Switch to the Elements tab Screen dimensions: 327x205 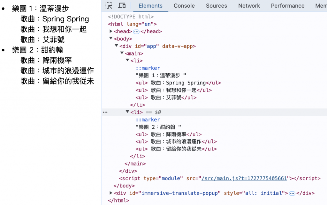click(151, 6)
